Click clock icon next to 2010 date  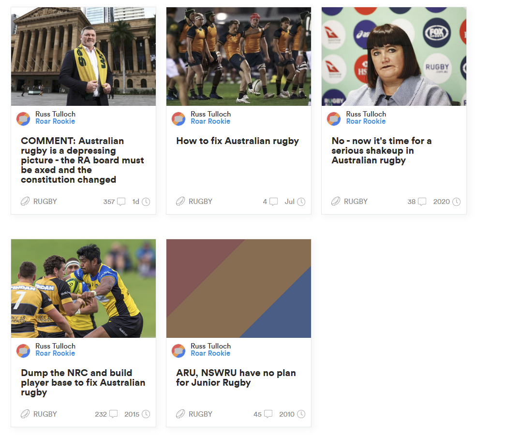click(301, 414)
